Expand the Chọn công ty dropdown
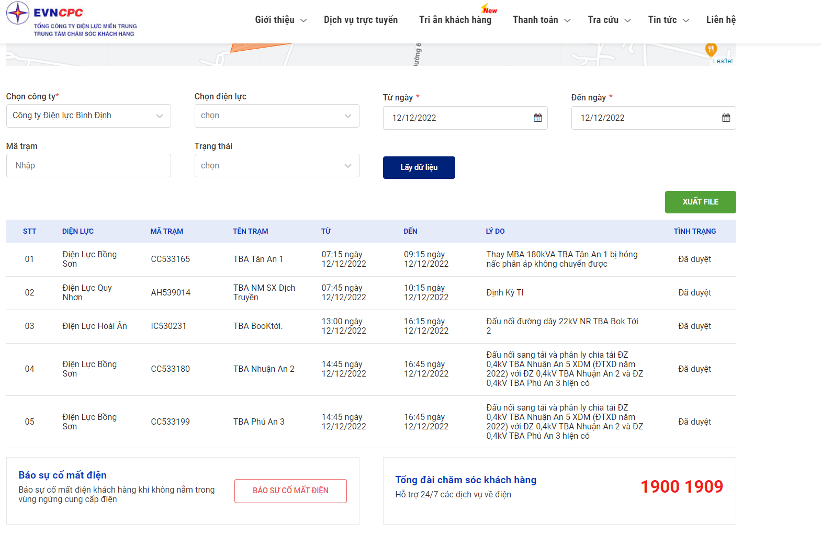The height and width of the screenshot is (535, 821). (88, 116)
